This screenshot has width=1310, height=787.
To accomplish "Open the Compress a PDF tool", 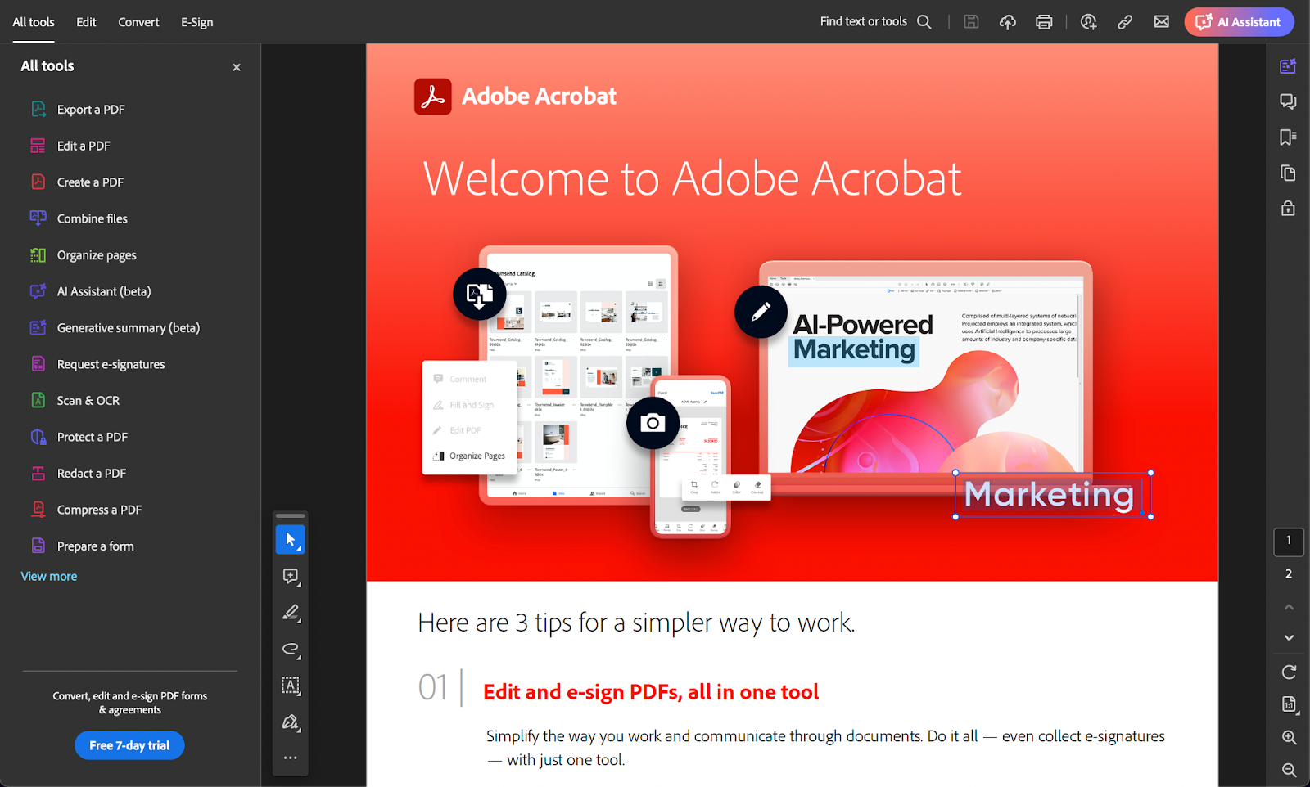I will (x=86, y=510).
